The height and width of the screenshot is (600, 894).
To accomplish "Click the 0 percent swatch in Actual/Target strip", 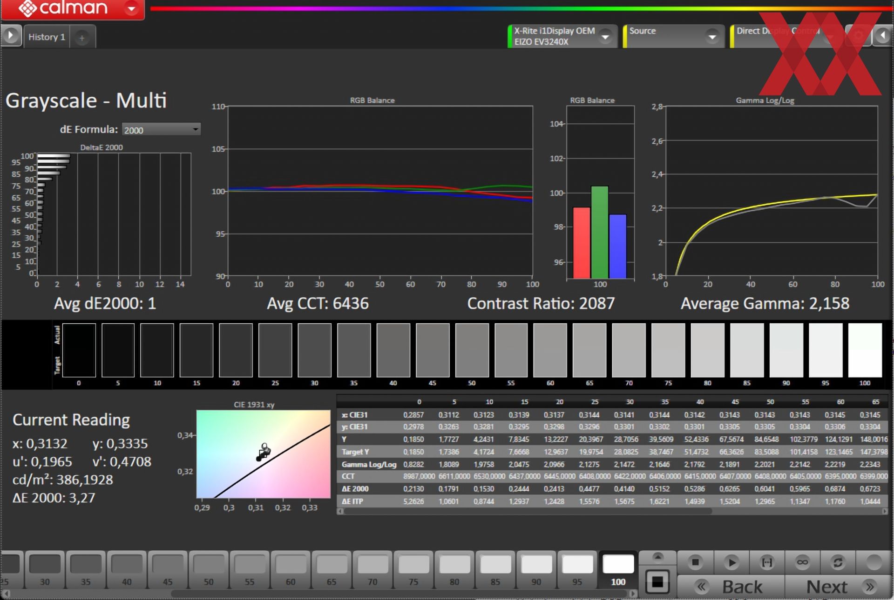I will click(79, 350).
